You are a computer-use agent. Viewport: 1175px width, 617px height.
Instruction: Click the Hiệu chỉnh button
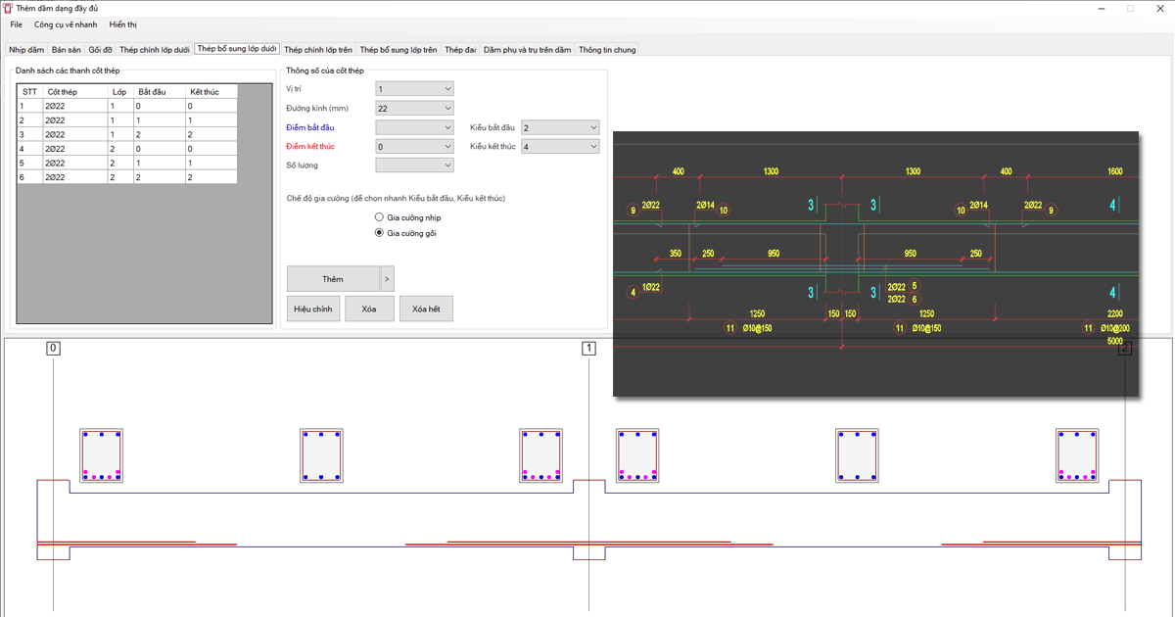313,308
